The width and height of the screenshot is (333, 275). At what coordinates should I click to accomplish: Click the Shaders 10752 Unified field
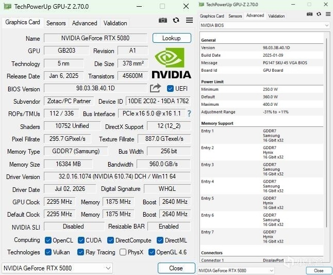tap(72, 126)
